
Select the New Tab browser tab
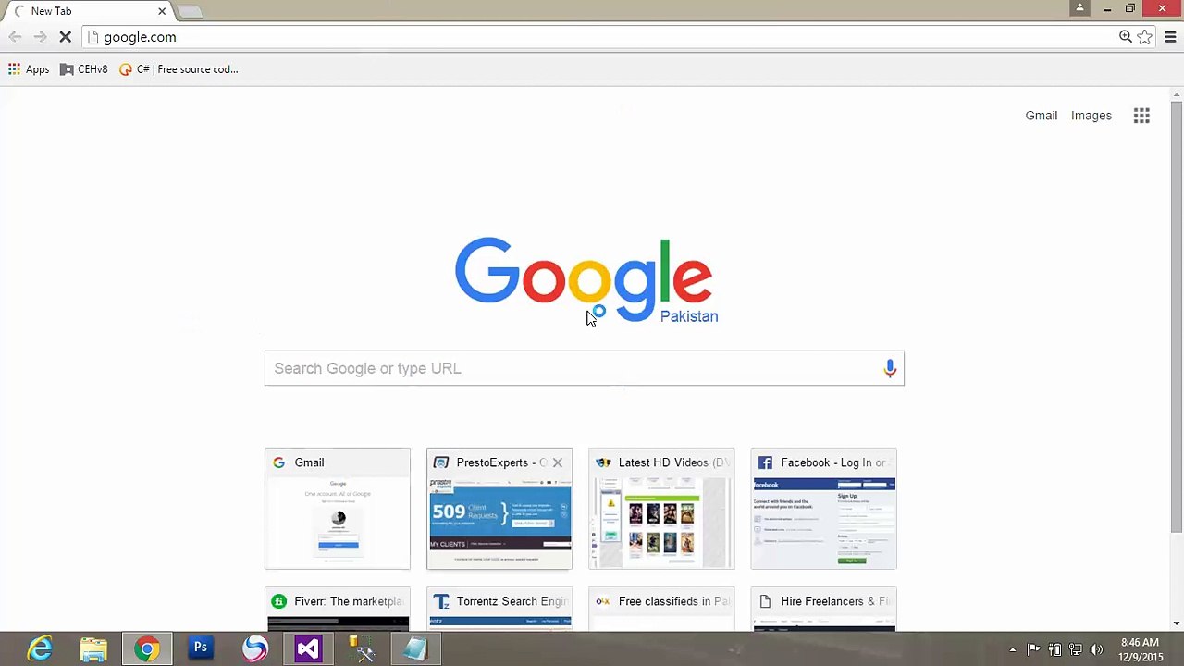88,11
